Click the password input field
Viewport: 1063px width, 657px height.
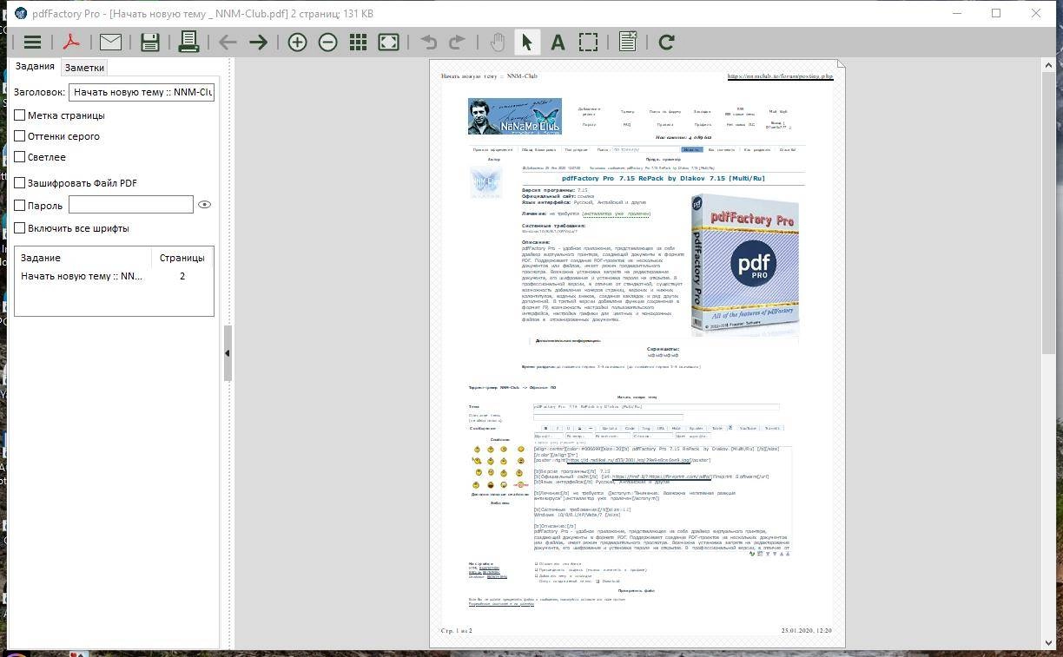click(x=131, y=204)
